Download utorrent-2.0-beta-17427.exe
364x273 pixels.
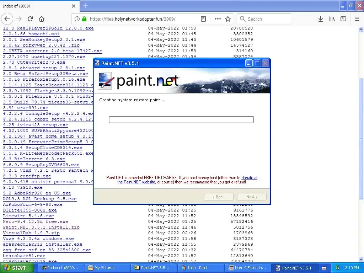click(53, 51)
